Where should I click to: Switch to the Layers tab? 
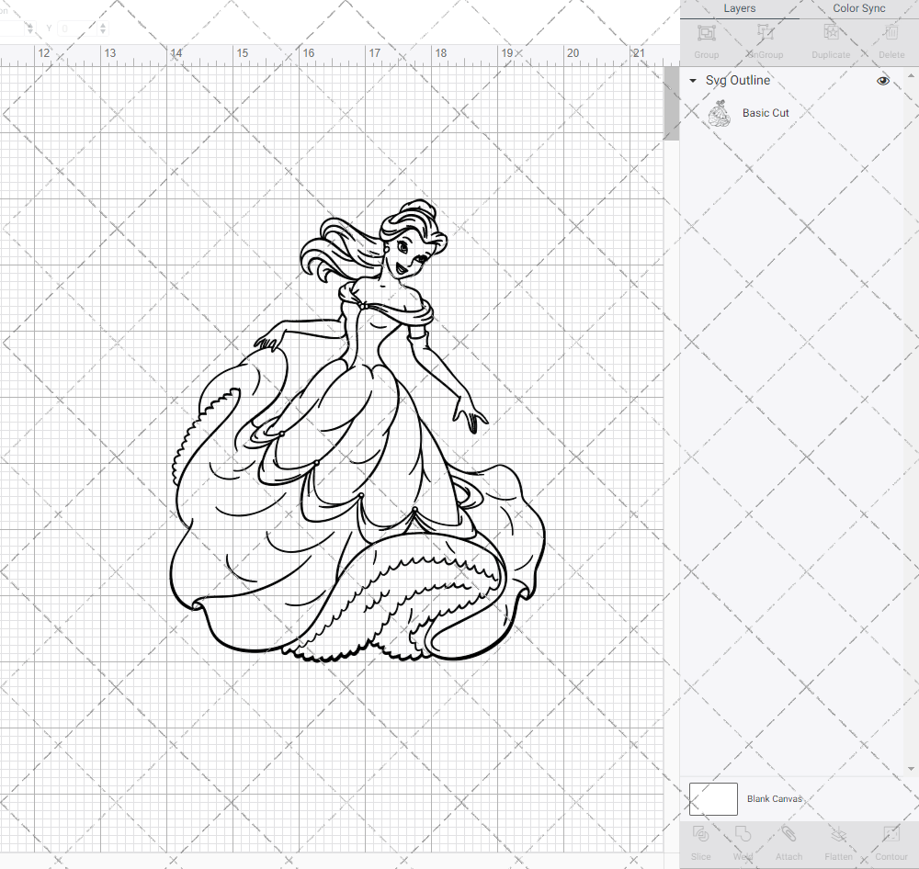click(x=739, y=9)
